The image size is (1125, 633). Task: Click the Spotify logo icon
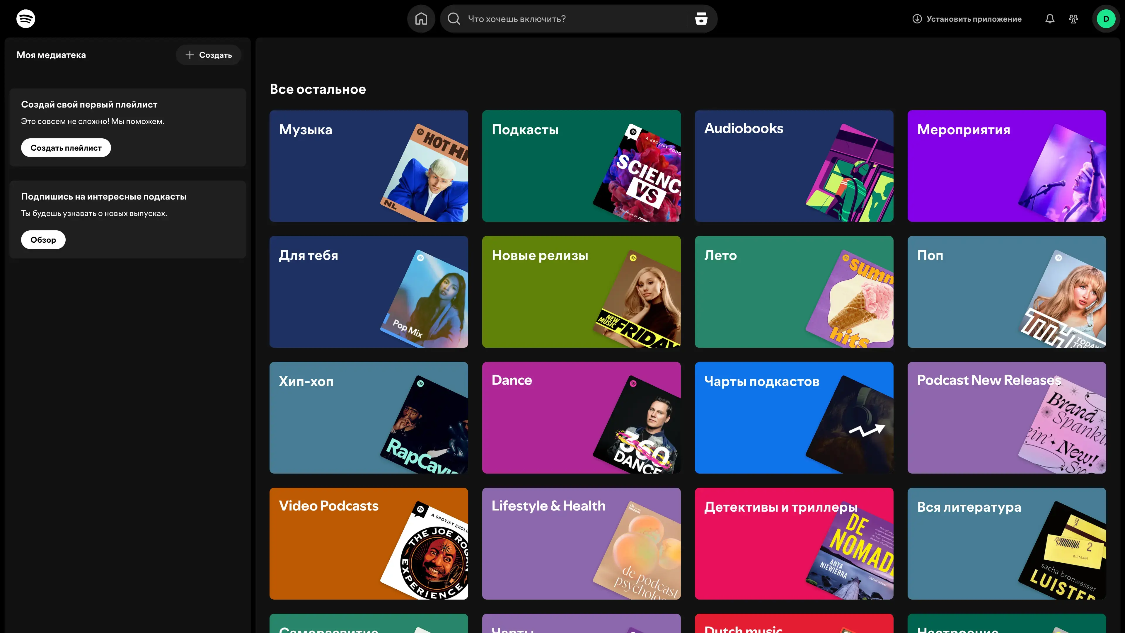[x=25, y=19]
